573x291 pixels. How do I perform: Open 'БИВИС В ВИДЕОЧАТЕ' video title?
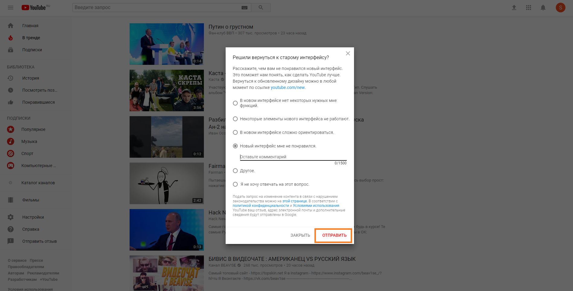(x=282, y=259)
